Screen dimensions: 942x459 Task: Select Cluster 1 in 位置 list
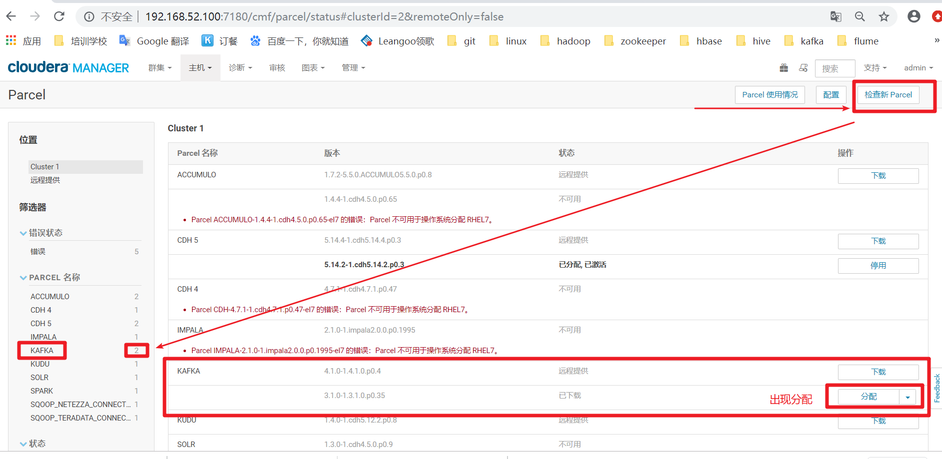point(85,167)
